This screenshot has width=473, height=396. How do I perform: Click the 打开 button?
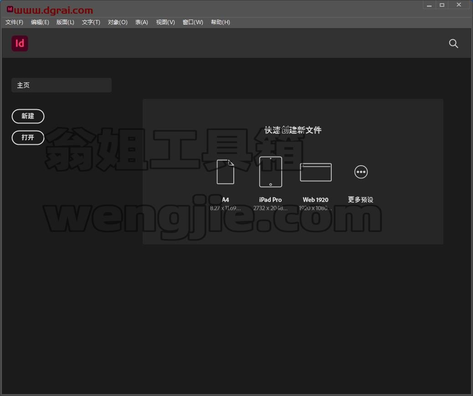click(28, 138)
